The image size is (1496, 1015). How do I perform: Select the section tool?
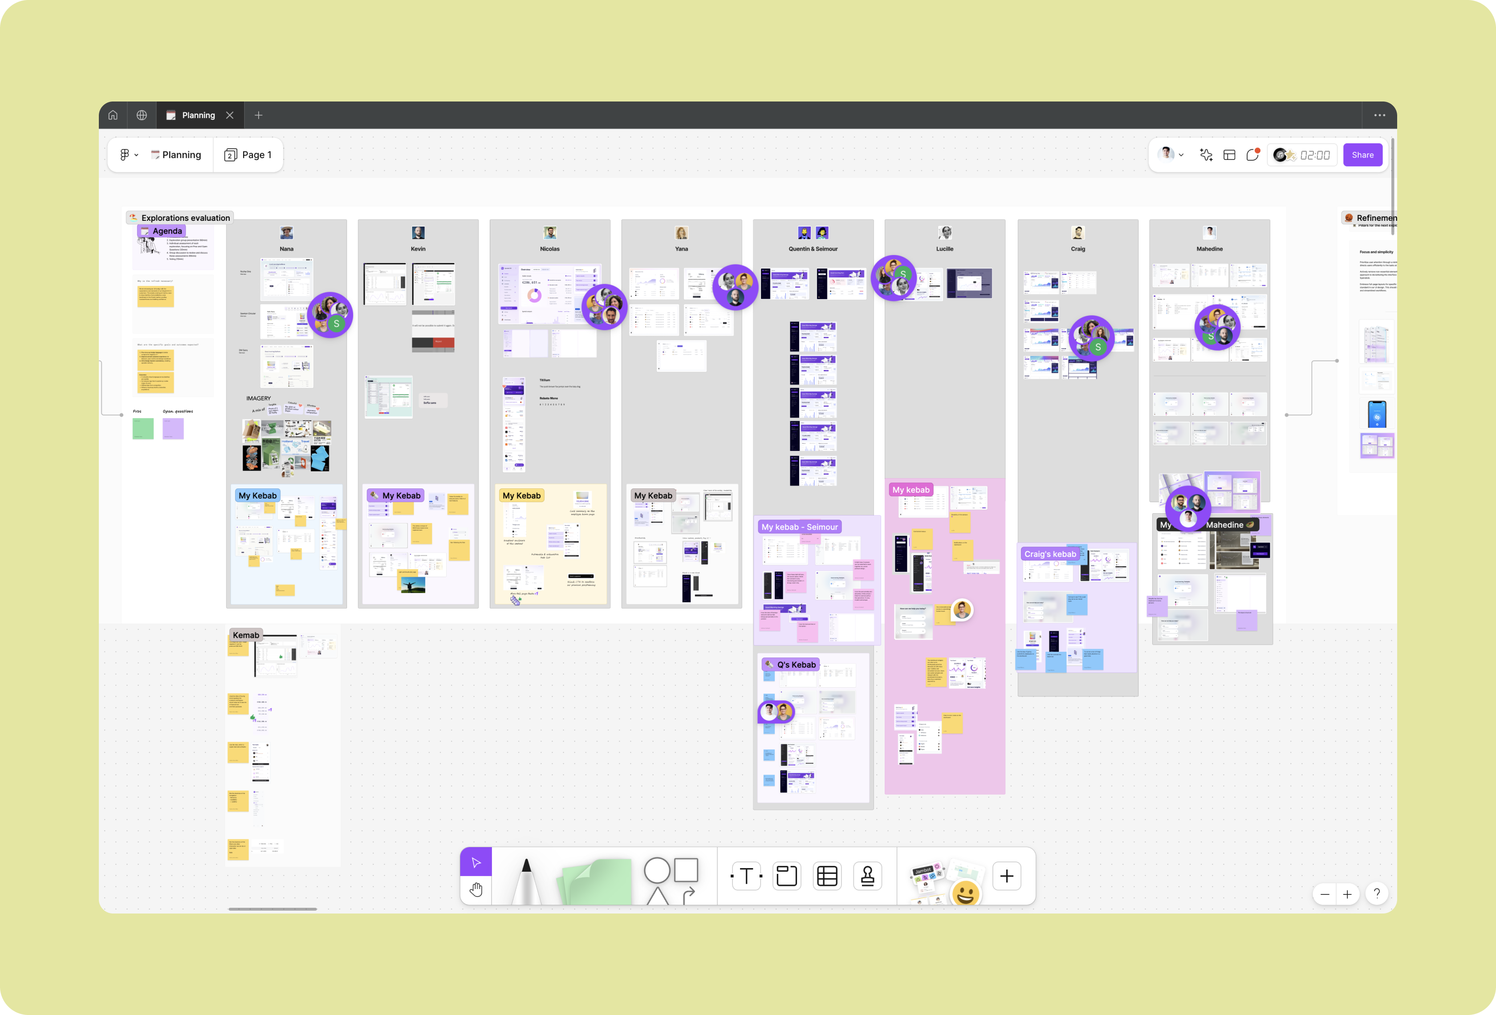pyautogui.click(x=786, y=876)
